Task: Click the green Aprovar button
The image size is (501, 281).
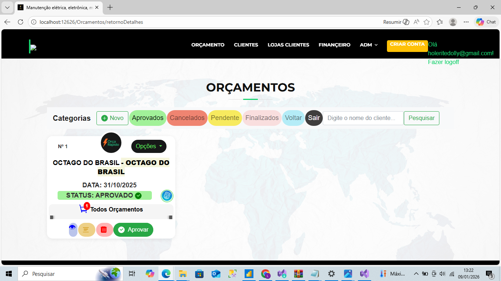Action: (133, 230)
